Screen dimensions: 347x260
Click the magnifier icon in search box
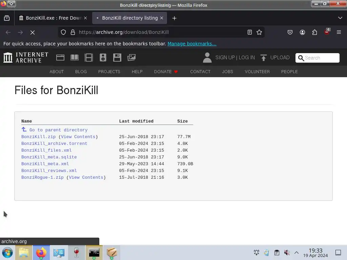point(301,58)
